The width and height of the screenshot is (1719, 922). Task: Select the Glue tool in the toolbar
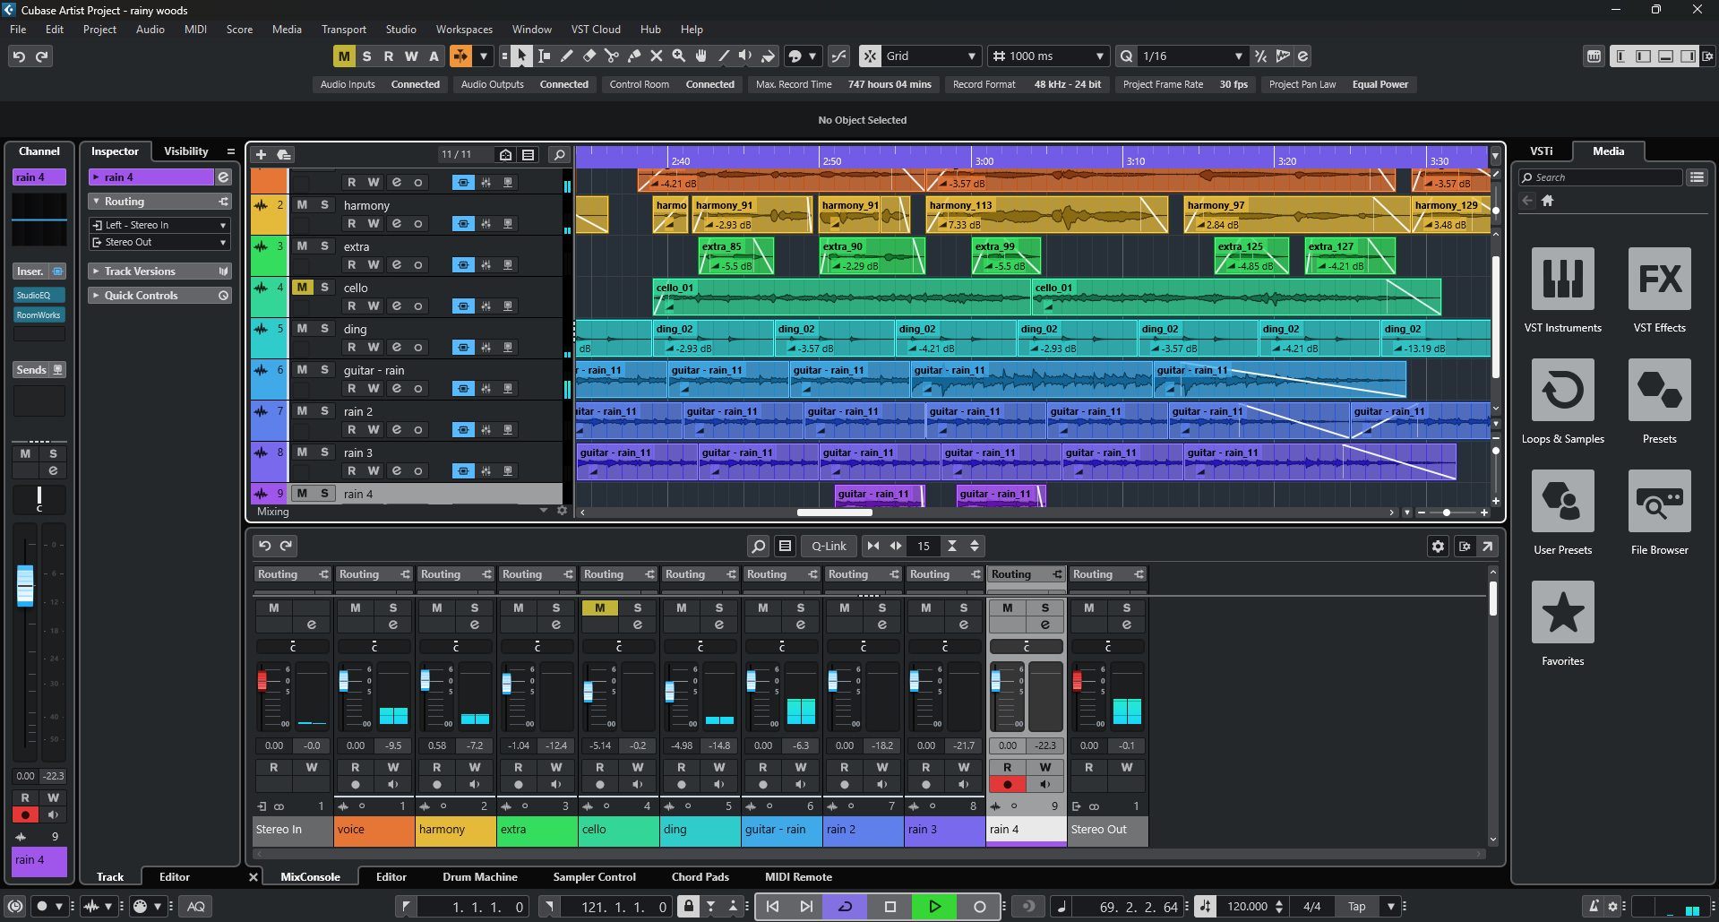click(634, 56)
